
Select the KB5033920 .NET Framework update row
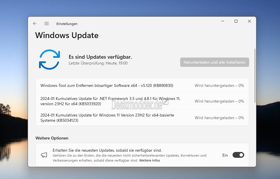[142, 101]
